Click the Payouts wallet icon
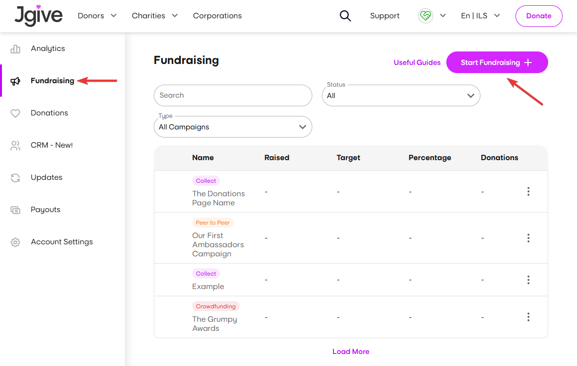Viewport: 577px width, 366px height. (x=15, y=210)
